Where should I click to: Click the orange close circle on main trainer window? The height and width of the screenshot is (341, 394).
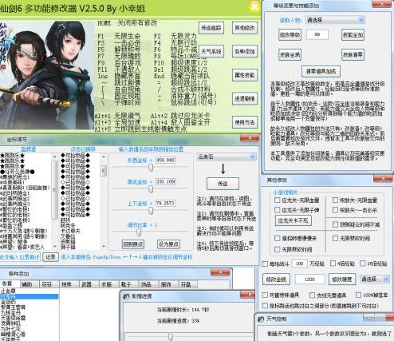pos(254,6)
